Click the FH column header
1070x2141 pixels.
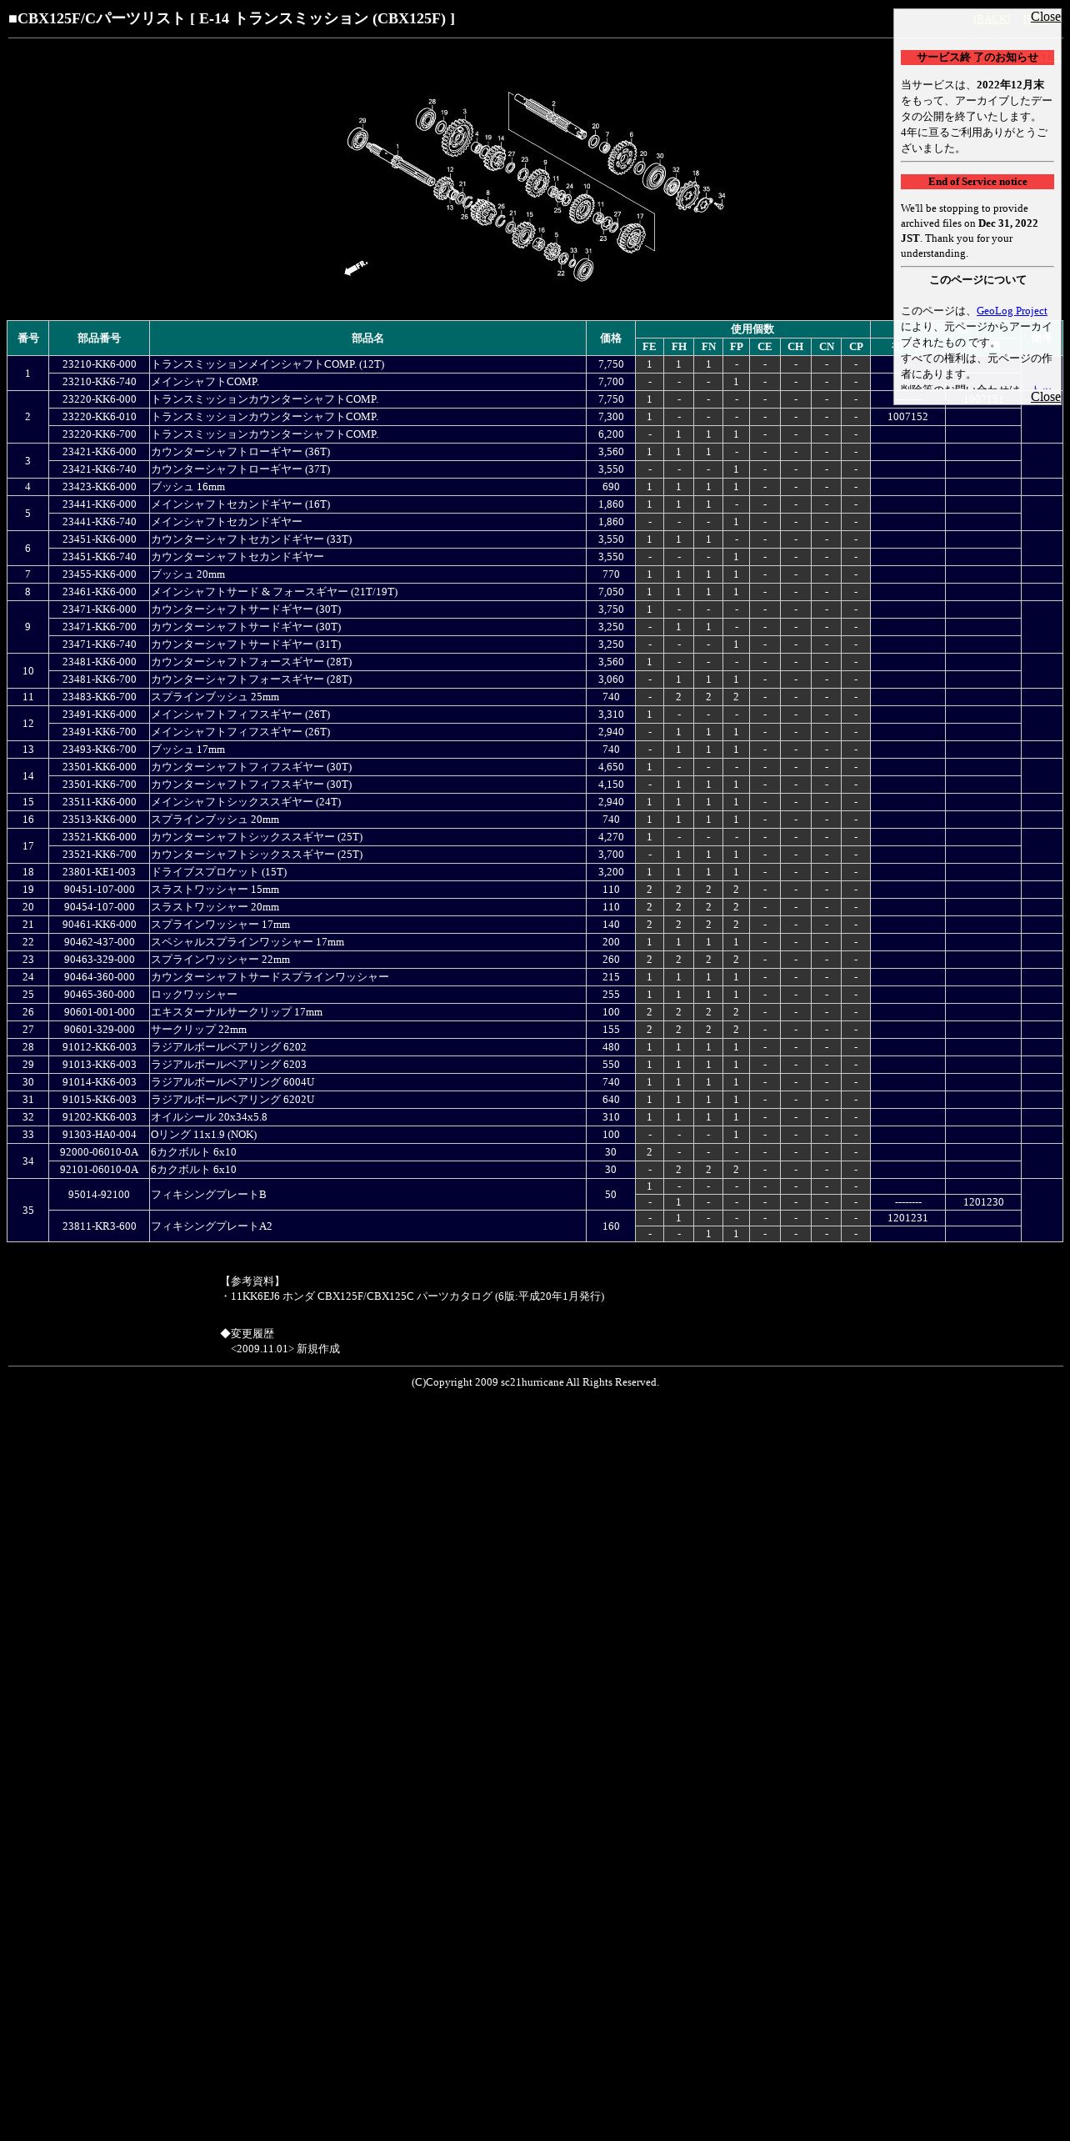point(678,347)
